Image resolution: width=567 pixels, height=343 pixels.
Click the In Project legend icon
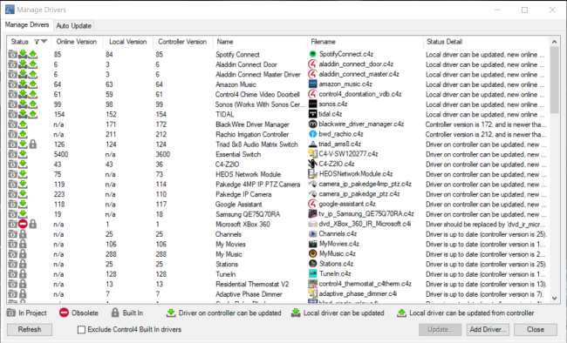tap(11, 313)
